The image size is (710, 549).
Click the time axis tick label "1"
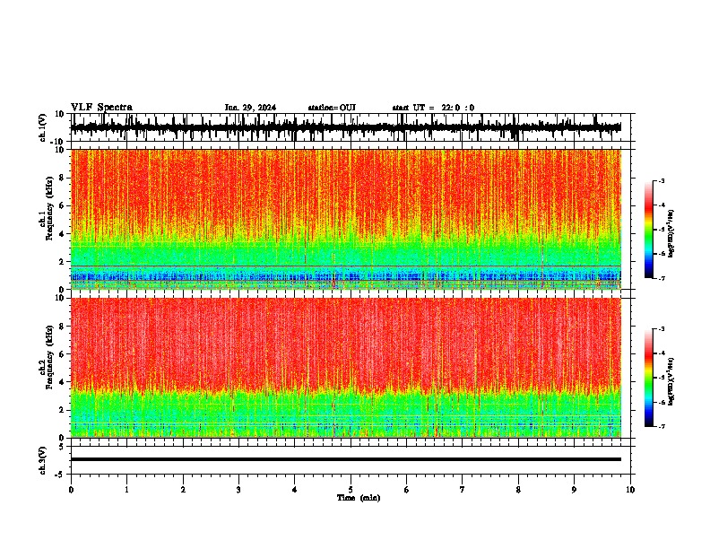tap(126, 490)
